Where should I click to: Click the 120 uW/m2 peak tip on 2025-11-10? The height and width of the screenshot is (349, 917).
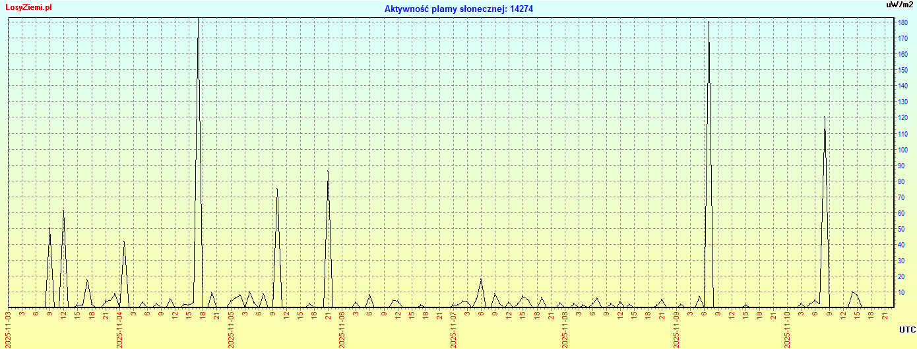(x=825, y=117)
